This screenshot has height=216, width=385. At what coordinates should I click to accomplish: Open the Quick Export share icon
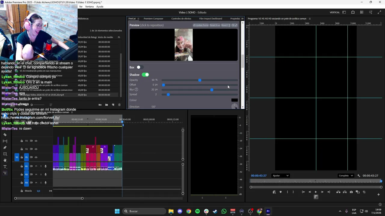tap(353, 12)
